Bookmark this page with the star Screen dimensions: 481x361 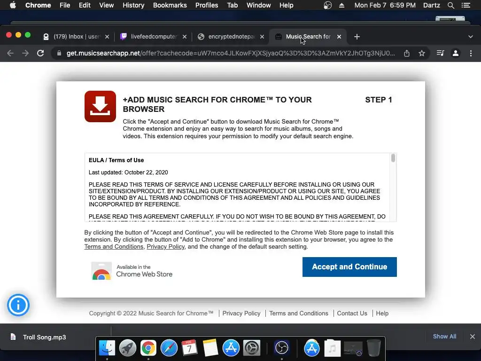click(422, 53)
